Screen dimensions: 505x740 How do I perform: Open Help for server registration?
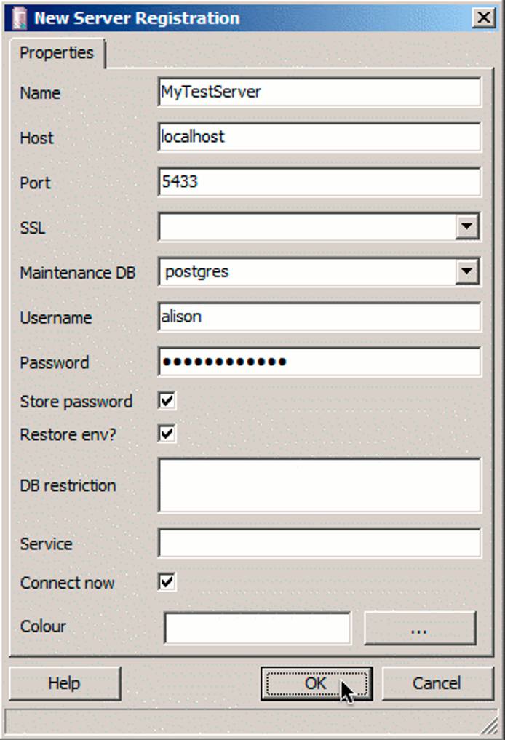(65, 683)
